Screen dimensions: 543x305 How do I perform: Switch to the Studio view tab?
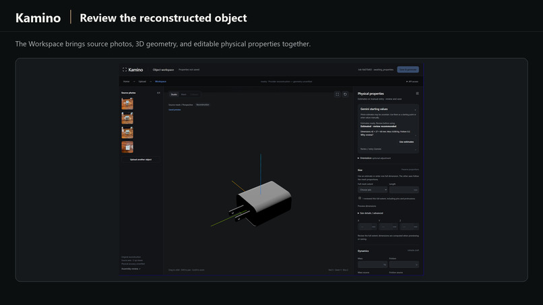174,94
